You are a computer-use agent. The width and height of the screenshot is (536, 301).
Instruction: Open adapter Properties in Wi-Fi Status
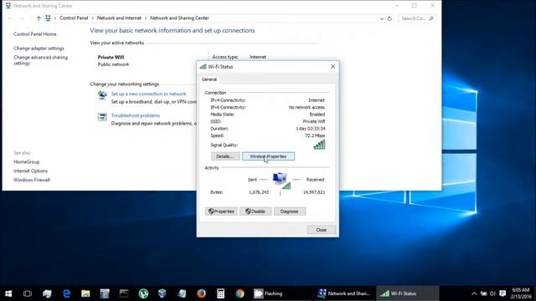pyautogui.click(x=221, y=212)
